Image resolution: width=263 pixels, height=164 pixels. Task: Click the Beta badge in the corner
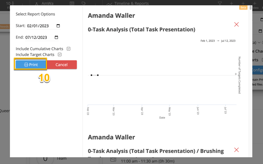[243, 8]
